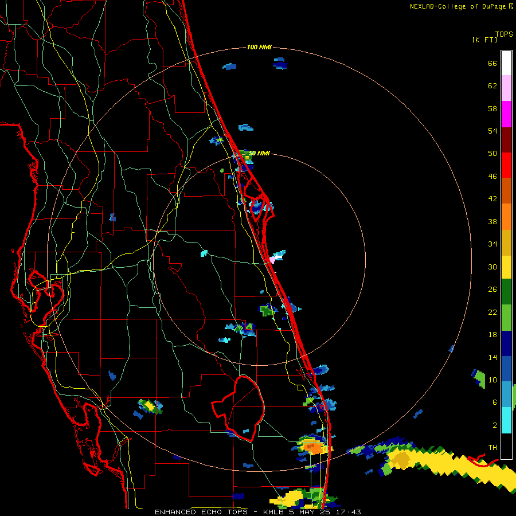Click the 26 legend value
Screen dimensions: 516x516
pos(492,290)
